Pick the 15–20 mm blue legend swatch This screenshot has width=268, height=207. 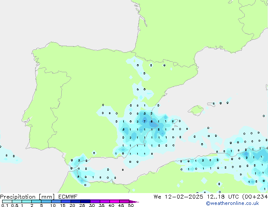66,202
